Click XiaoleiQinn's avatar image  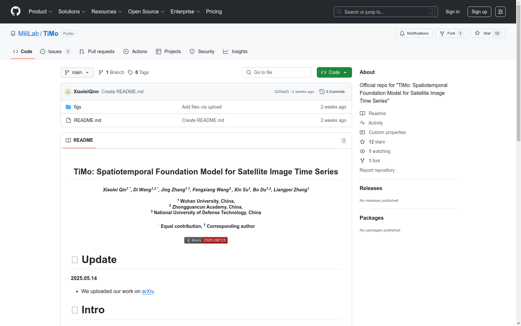point(68,92)
